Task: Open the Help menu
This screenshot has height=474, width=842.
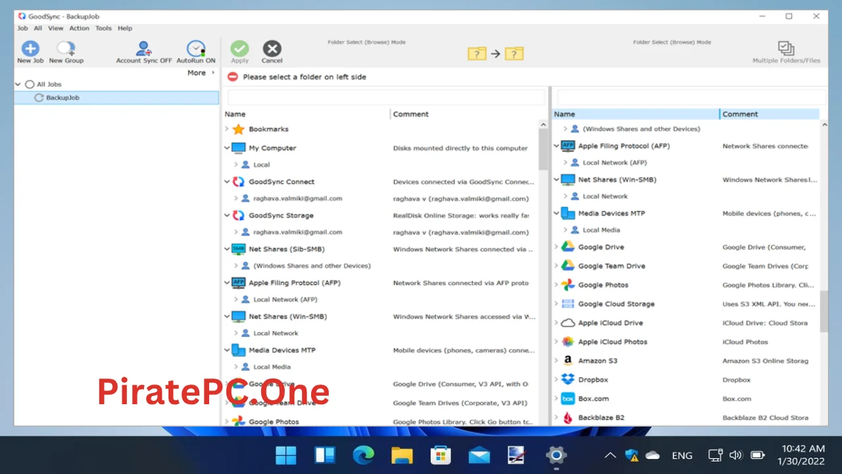Action: coord(125,28)
